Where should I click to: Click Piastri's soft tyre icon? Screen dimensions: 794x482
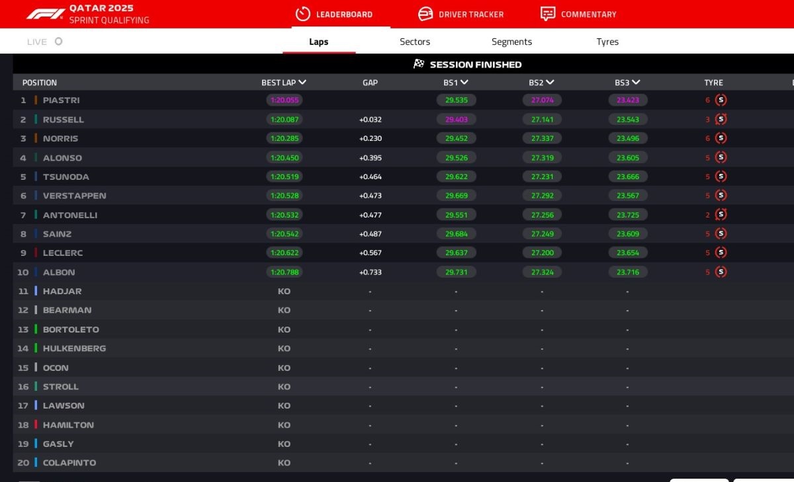(721, 100)
